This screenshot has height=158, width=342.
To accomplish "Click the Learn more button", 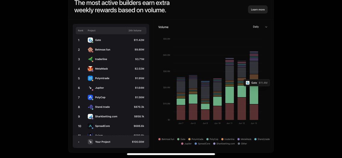I will [258, 9].
